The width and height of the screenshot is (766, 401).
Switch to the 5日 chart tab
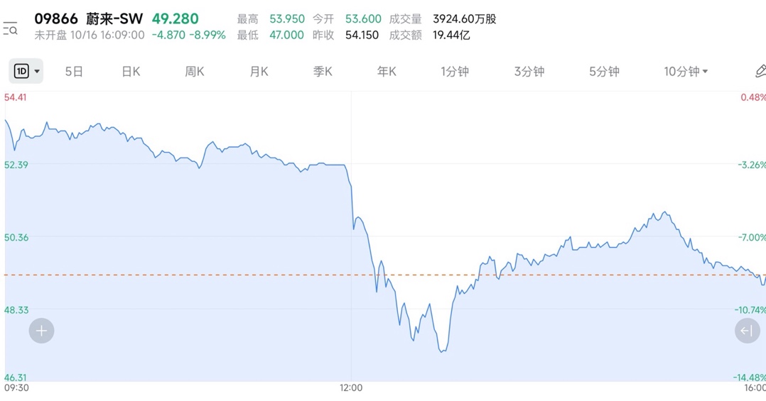[74, 71]
